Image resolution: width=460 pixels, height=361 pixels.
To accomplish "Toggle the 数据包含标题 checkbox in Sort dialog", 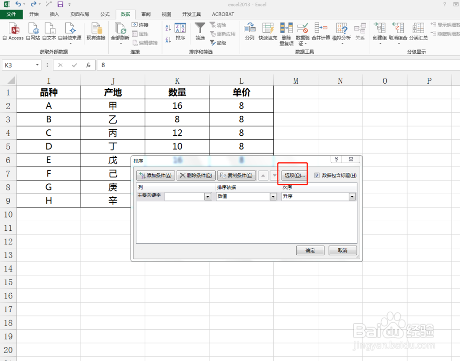I will [316, 175].
